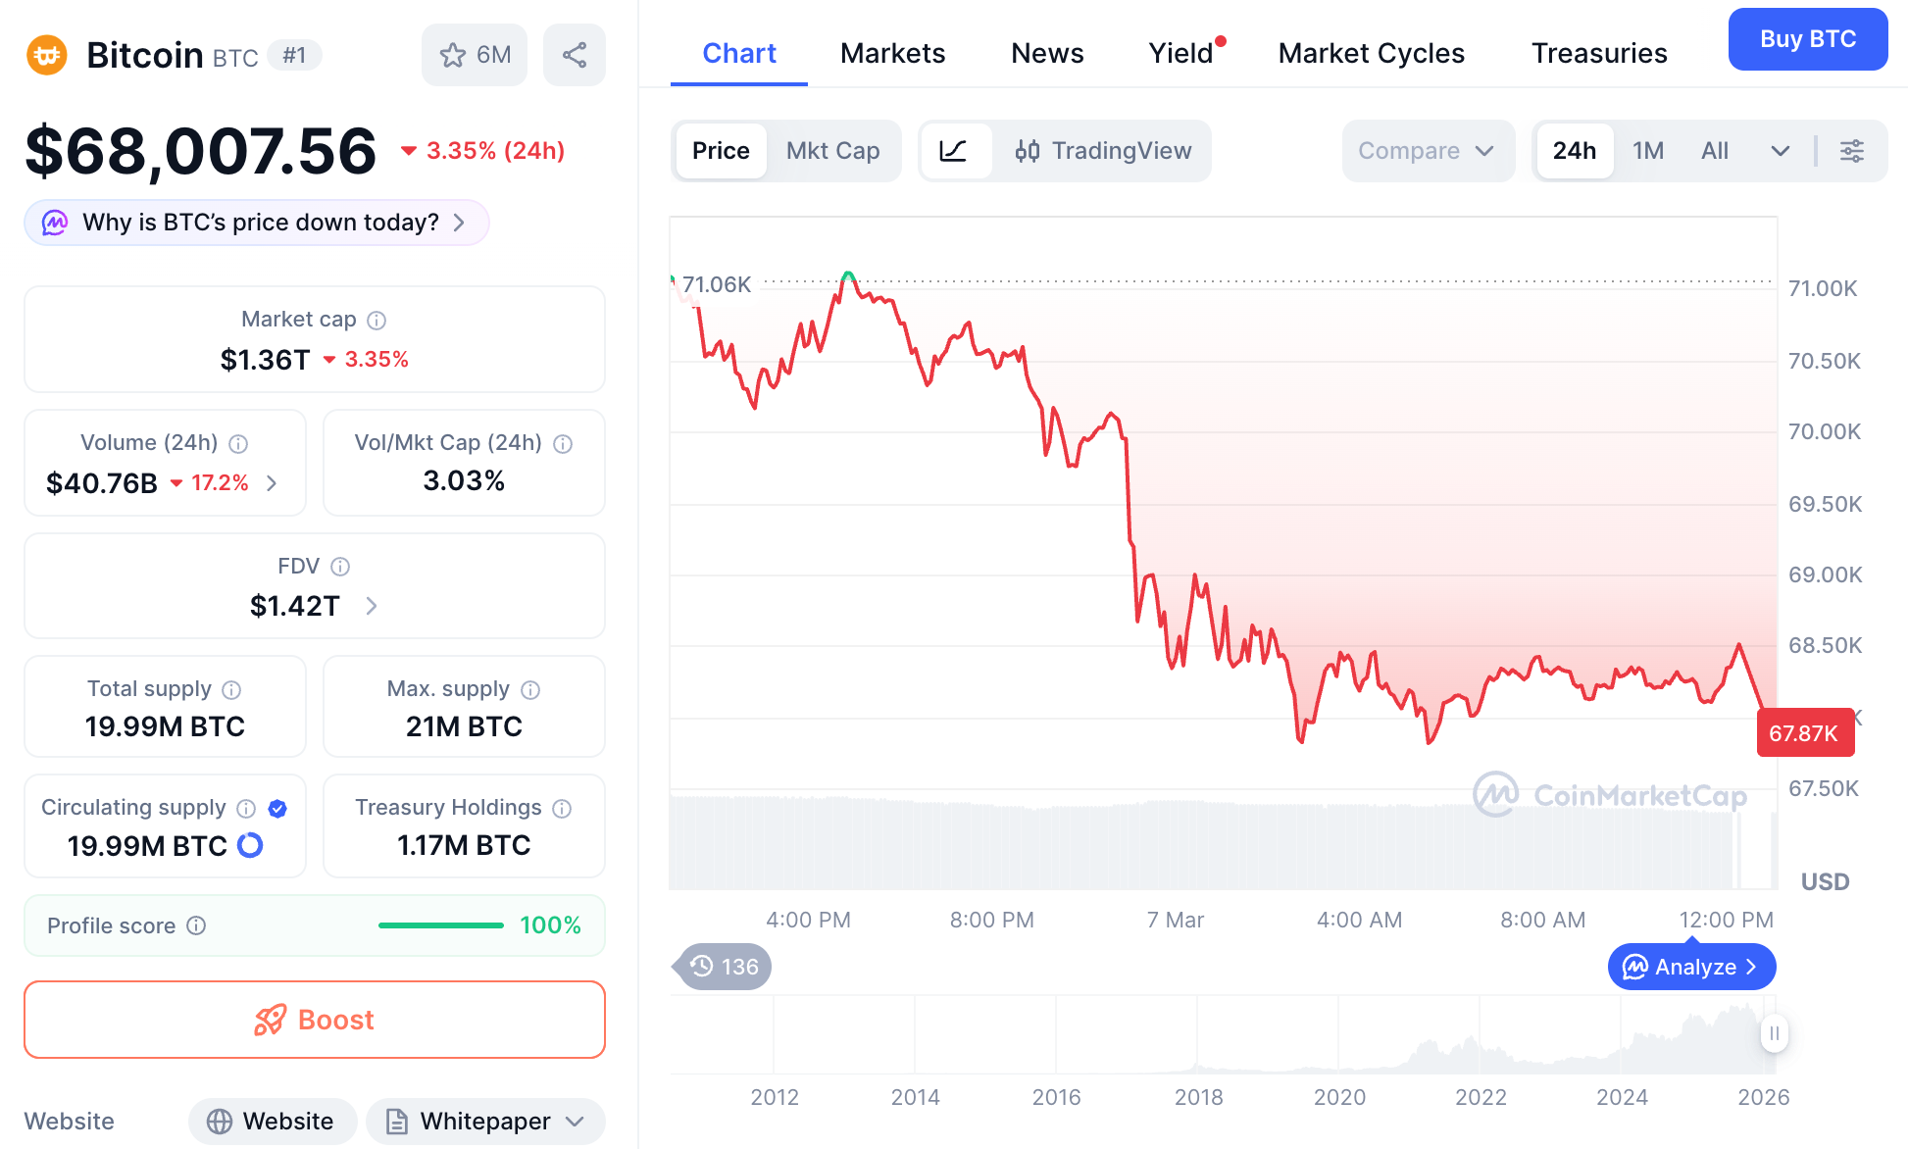Open the Compare dropdown
This screenshot has width=1908, height=1149.
click(1427, 151)
